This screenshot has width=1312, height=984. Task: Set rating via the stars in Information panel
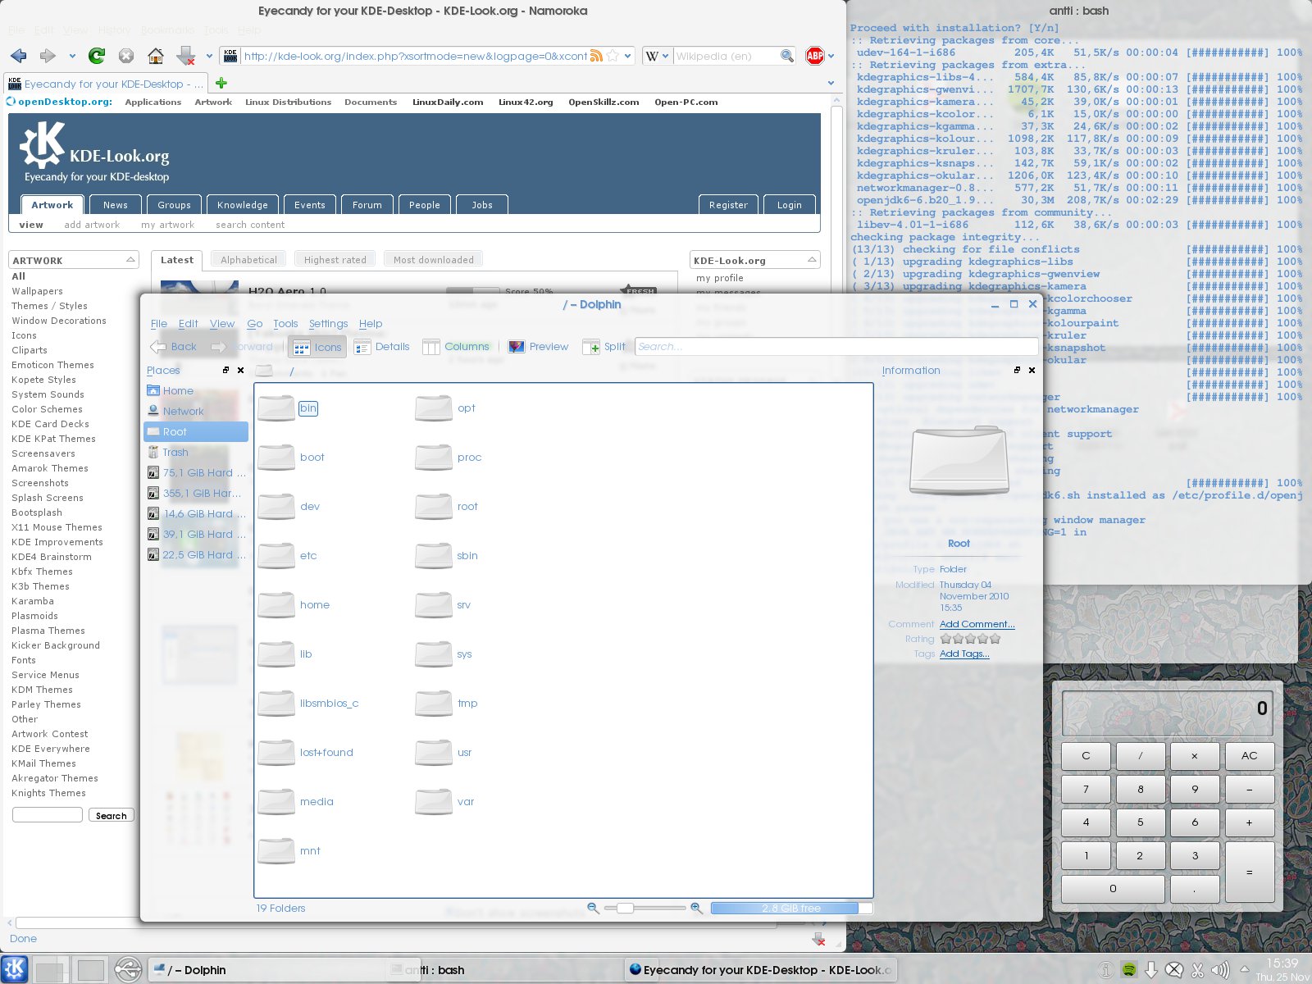coord(970,639)
